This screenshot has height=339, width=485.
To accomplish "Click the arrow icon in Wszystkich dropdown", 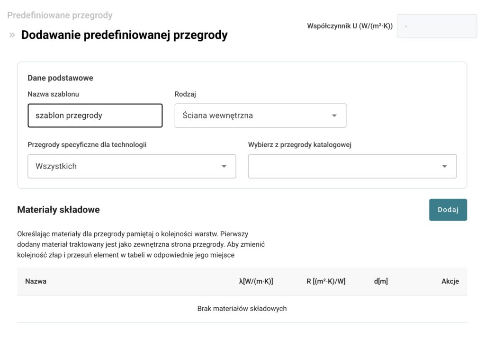I will 224,166.
